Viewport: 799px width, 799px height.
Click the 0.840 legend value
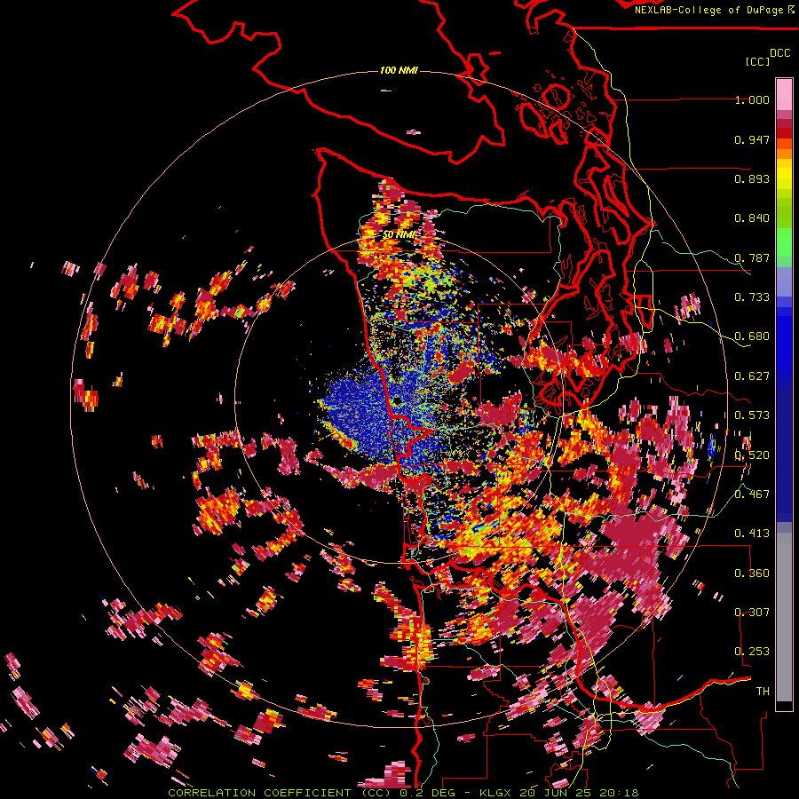tap(752, 218)
